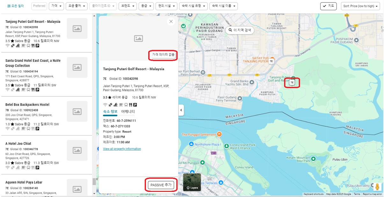The image size is (384, 197).
Task: Toggle the Preferred filter button
Action: pos(39,6)
